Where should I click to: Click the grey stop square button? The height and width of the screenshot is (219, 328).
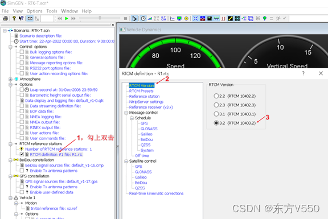coord(125,18)
